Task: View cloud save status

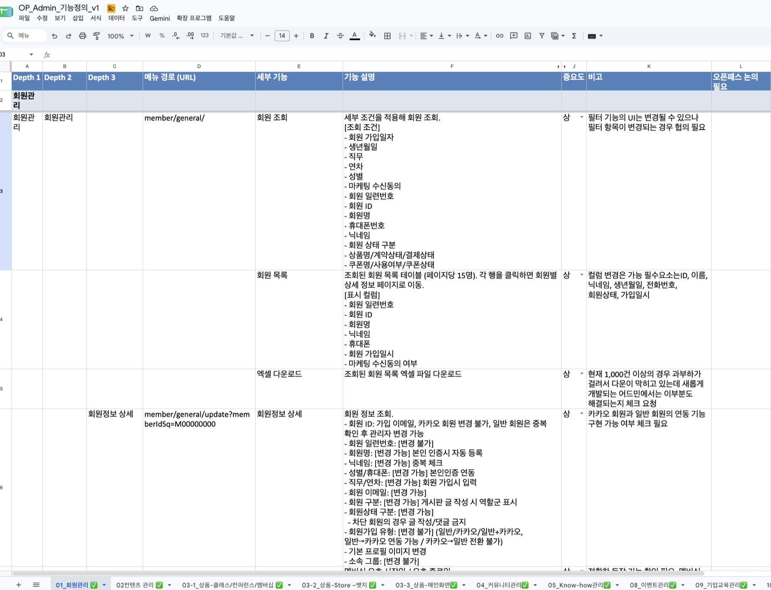Action: coord(154,8)
